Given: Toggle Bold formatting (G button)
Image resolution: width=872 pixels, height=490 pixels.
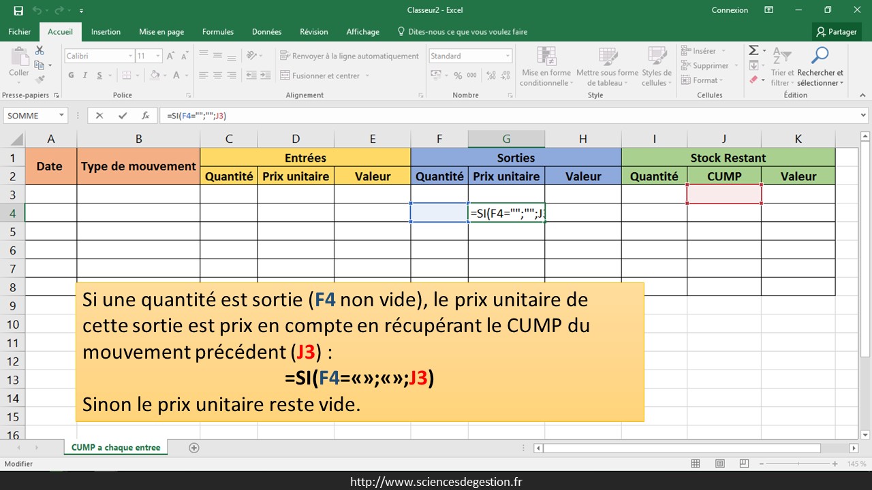Looking at the screenshot, I should (72, 76).
